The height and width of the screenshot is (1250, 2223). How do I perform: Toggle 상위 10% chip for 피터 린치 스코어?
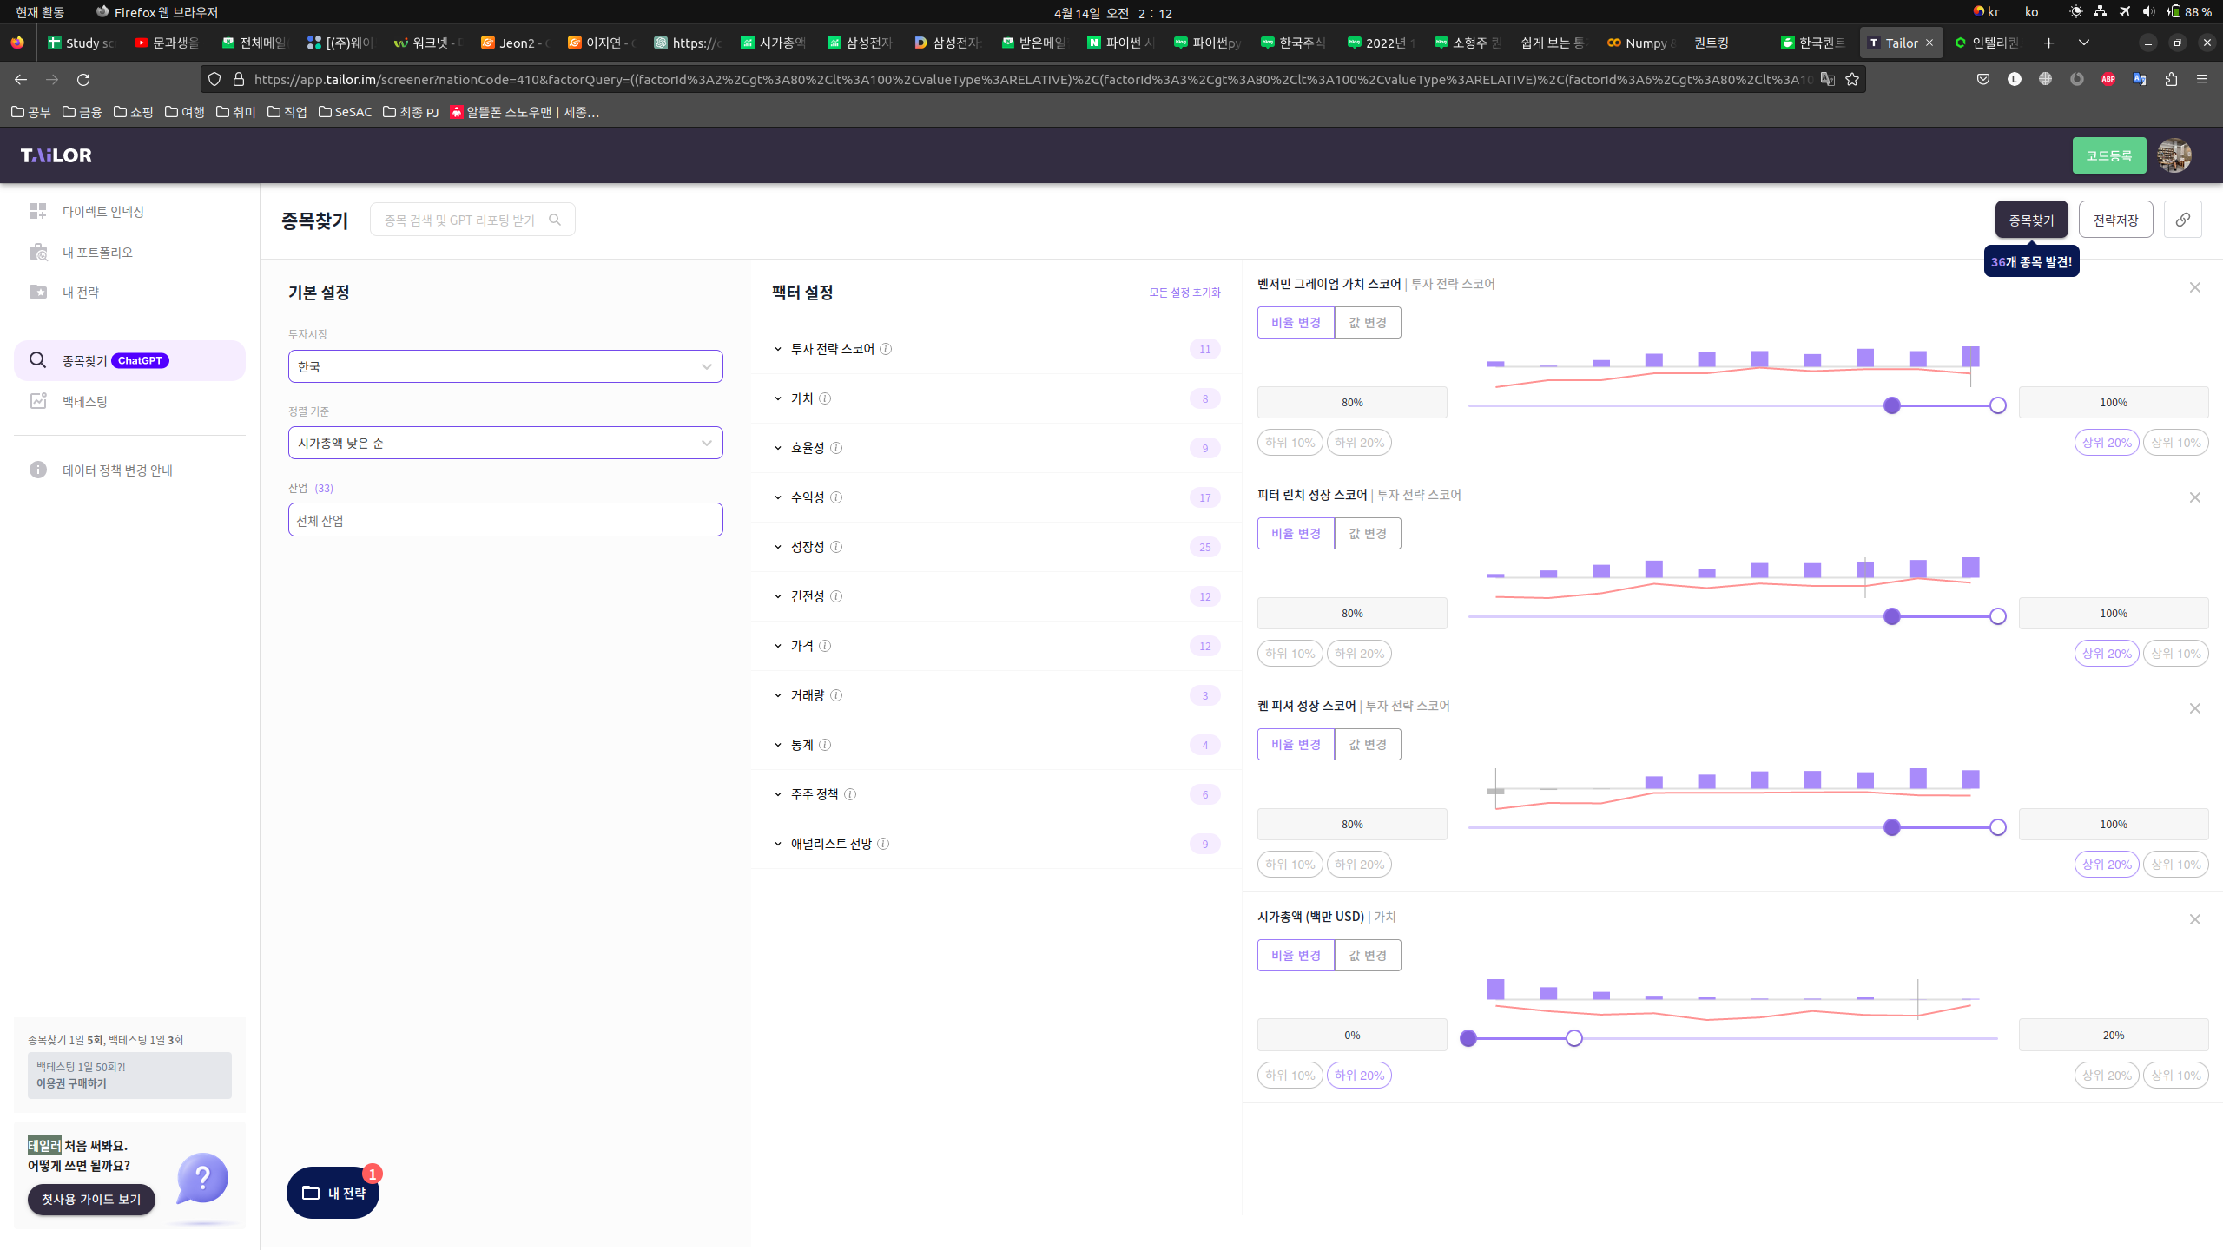[x=2175, y=653]
